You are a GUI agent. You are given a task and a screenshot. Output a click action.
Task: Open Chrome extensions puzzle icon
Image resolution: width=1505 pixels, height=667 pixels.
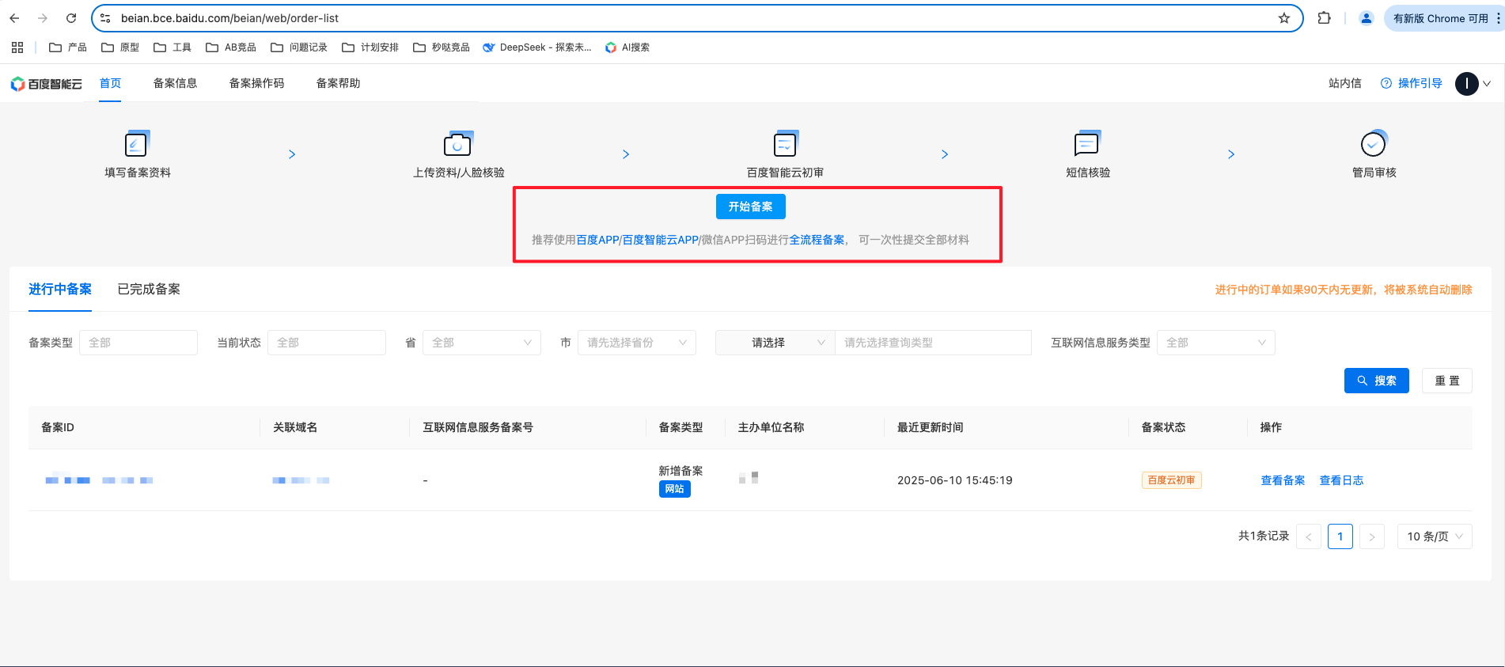pos(1324,18)
